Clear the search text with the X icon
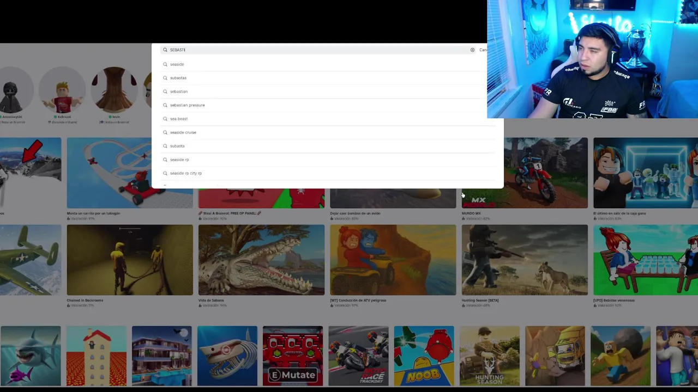698x392 pixels. pyautogui.click(x=472, y=50)
